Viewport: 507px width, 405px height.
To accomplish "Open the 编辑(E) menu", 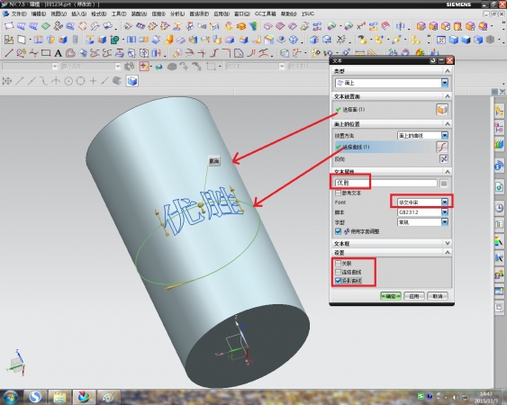I will [x=39, y=13].
